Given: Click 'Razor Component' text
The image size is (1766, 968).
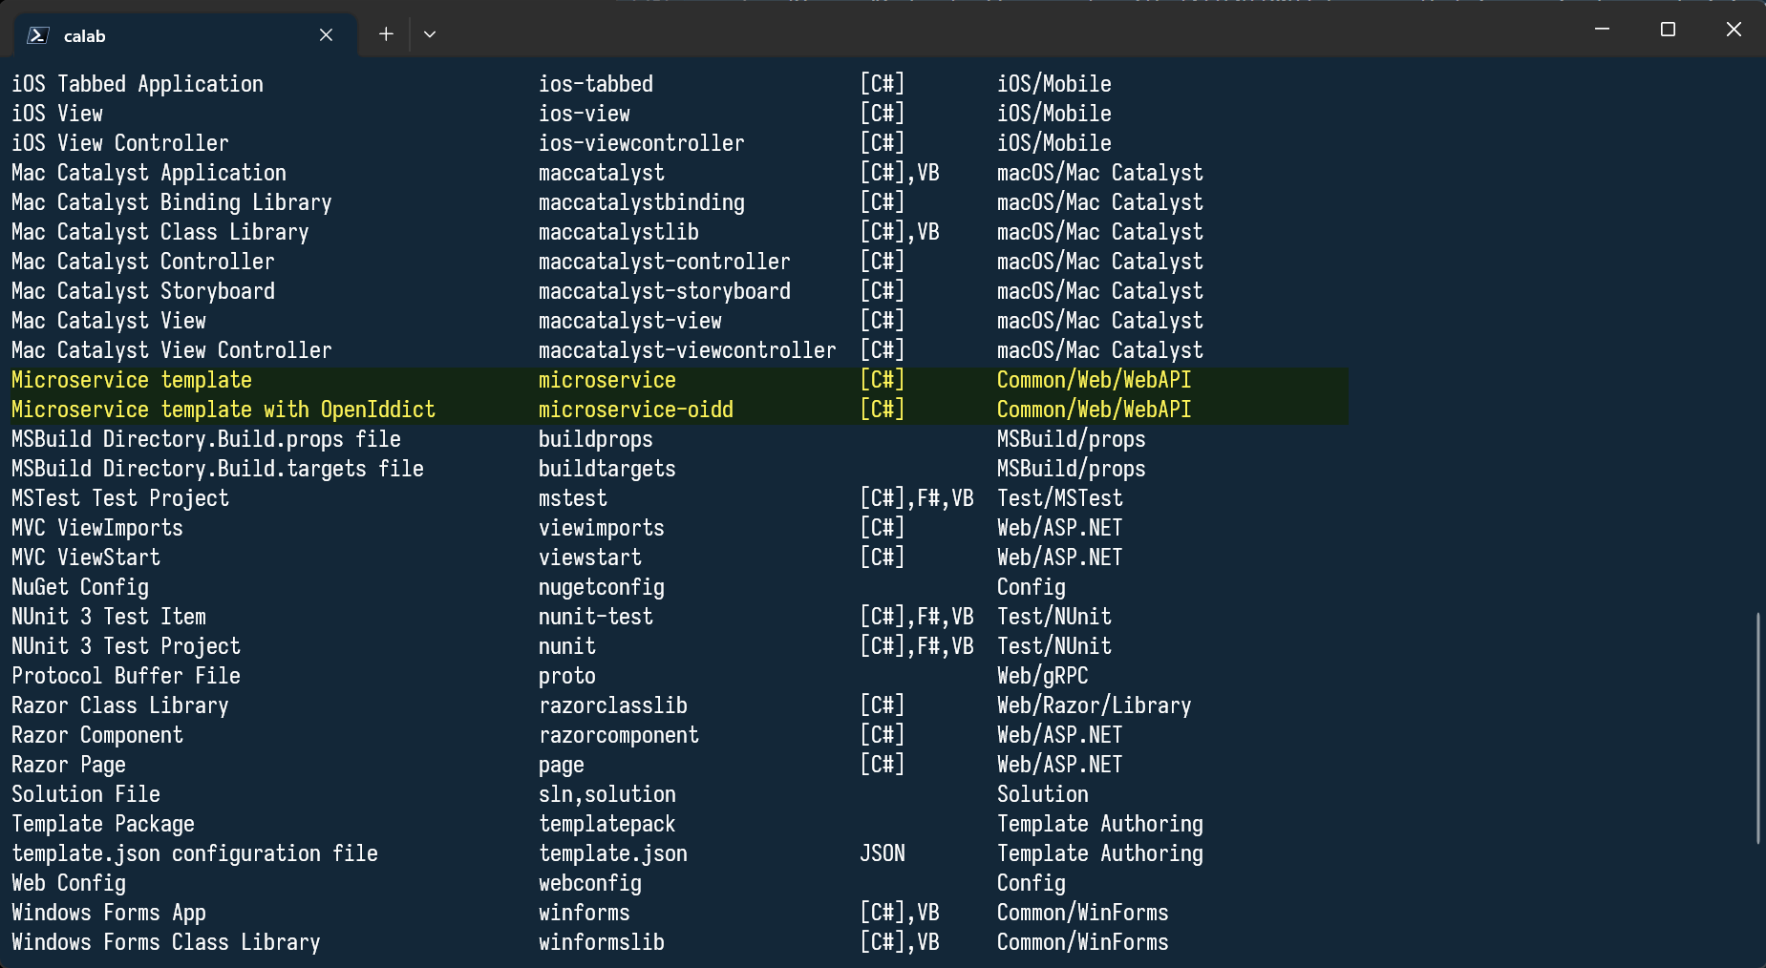Looking at the screenshot, I should [x=97, y=735].
